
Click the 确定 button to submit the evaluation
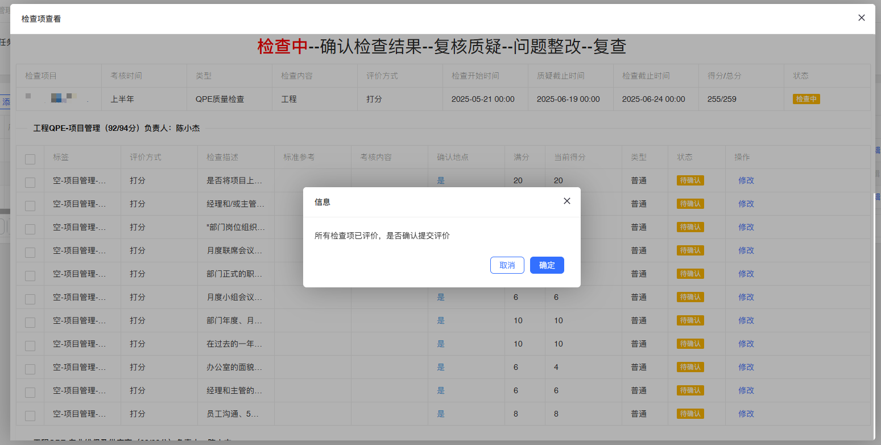[547, 265]
